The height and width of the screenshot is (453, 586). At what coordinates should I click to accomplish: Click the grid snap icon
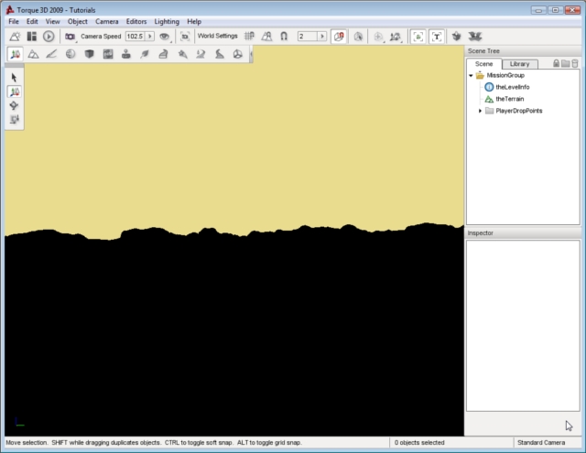point(249,36)
